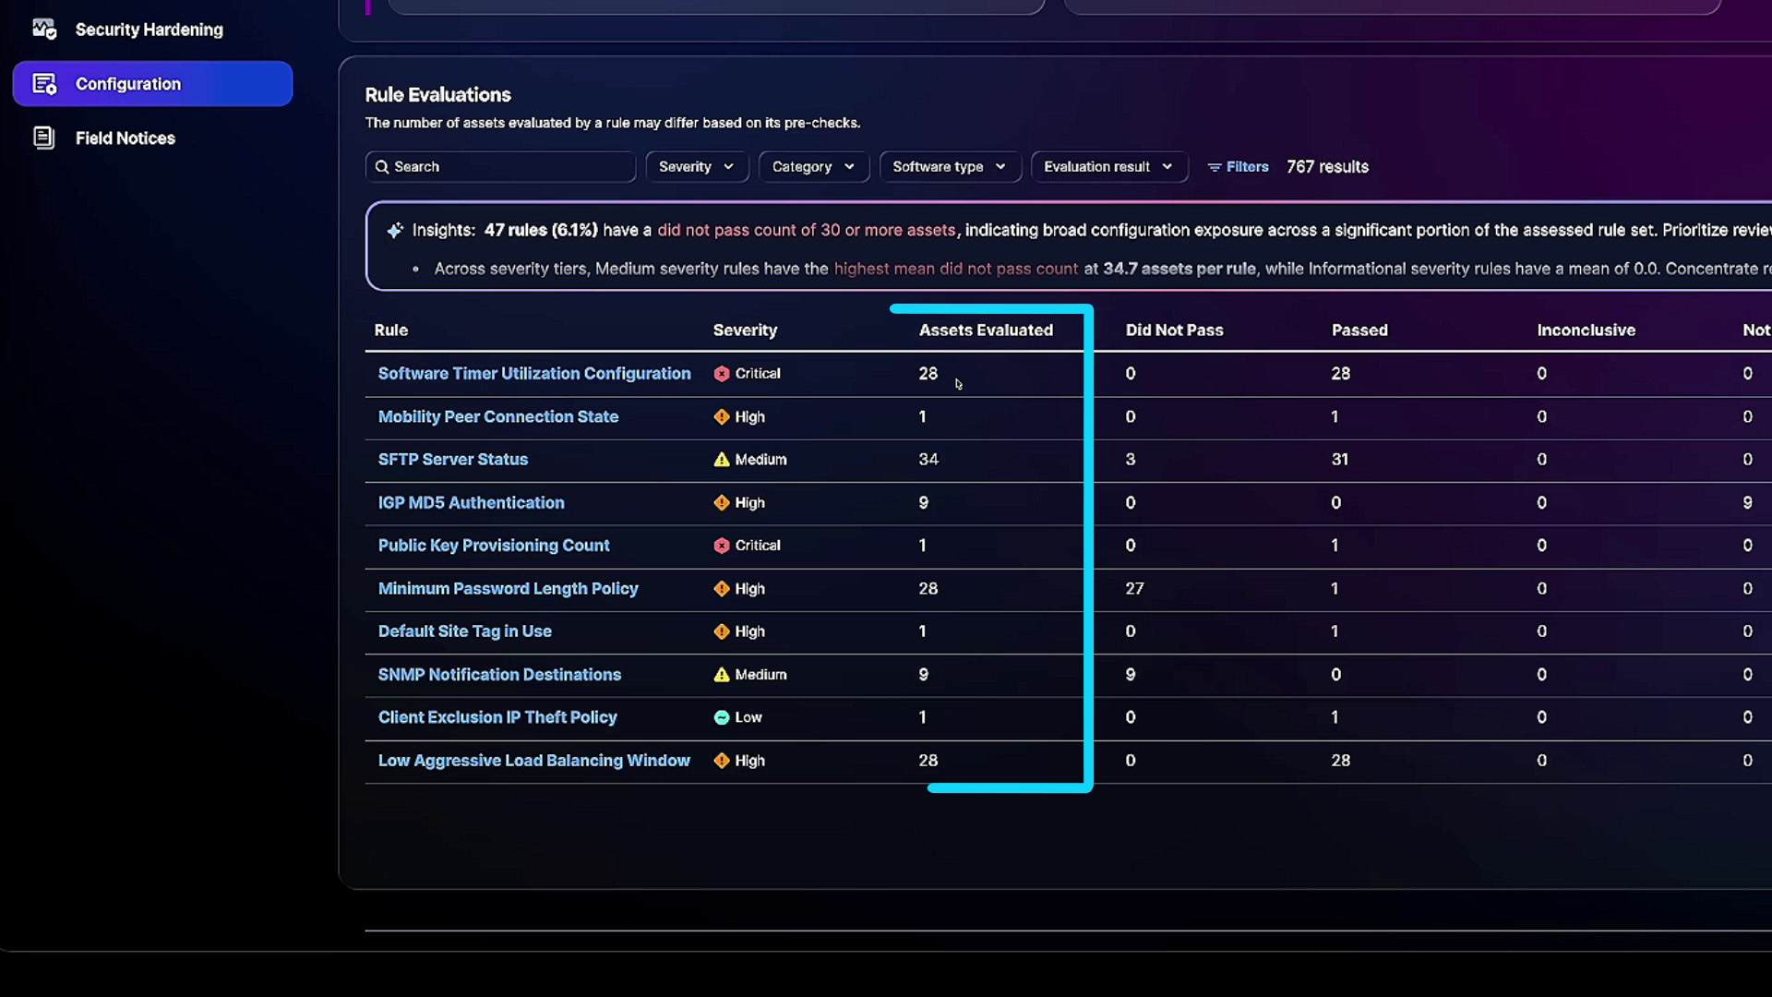The height and width of the screenshot is (997, 1772).
Task: Open SFTP Server Status rule
Action: (453, 460)
